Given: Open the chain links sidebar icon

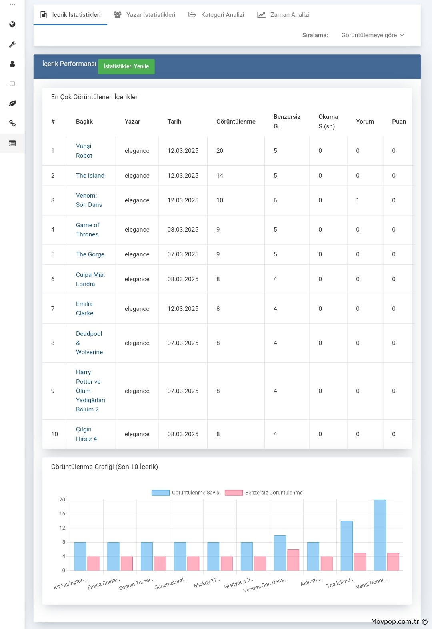Looking at the screenshot, I should click(x=12, y=123).
